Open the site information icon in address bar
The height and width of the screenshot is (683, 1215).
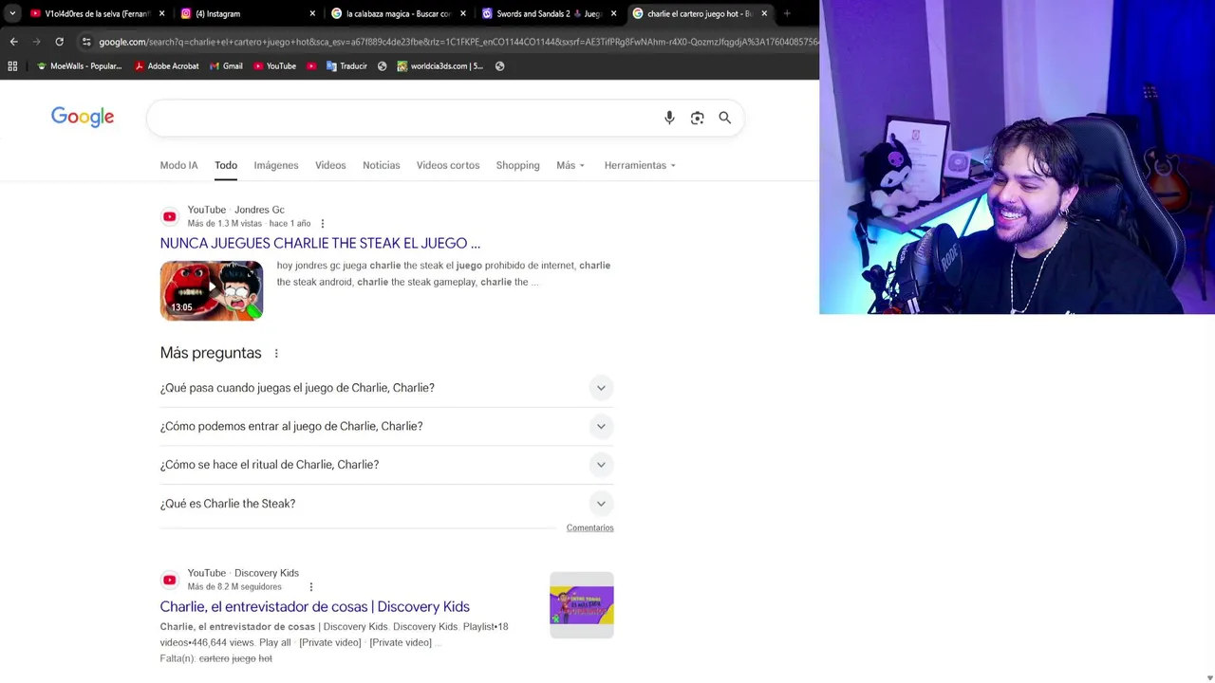pos(86,42)
